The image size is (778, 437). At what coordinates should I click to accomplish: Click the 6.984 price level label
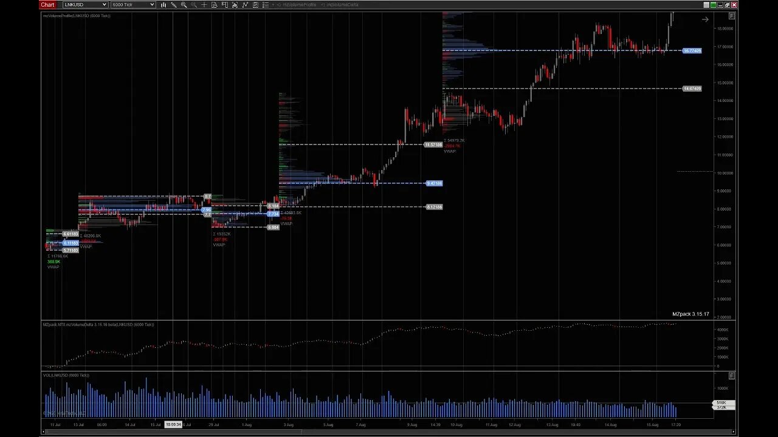pos(273,228)
